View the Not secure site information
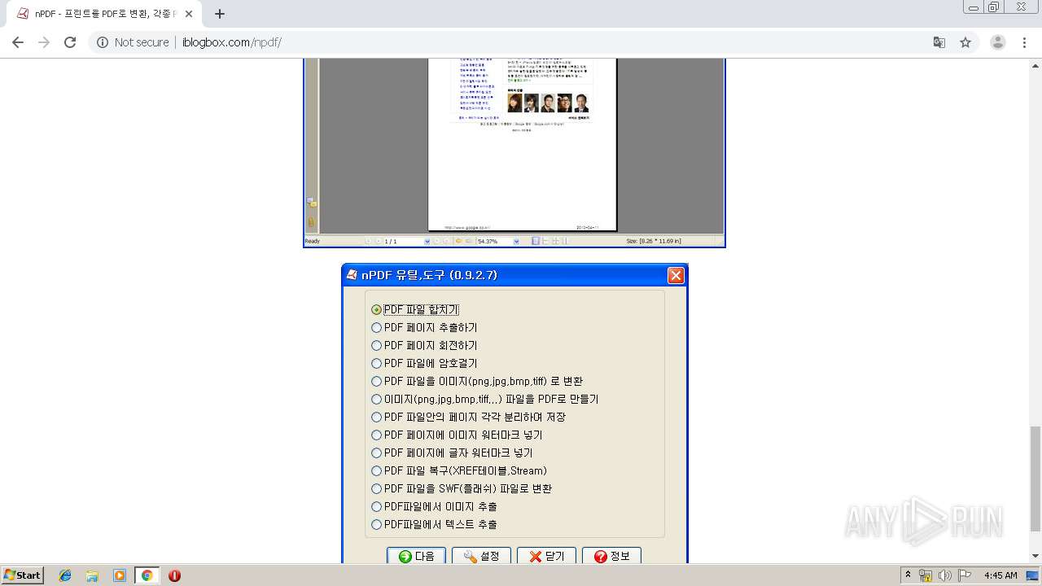This screenshot has height=586, width=1042. pos(134,42)
